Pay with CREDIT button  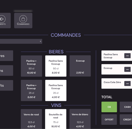coord(126,119)
